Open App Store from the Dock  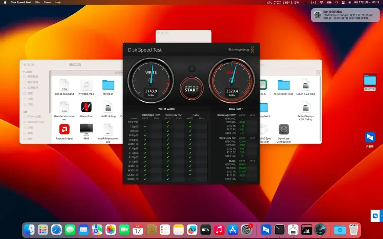233,230
